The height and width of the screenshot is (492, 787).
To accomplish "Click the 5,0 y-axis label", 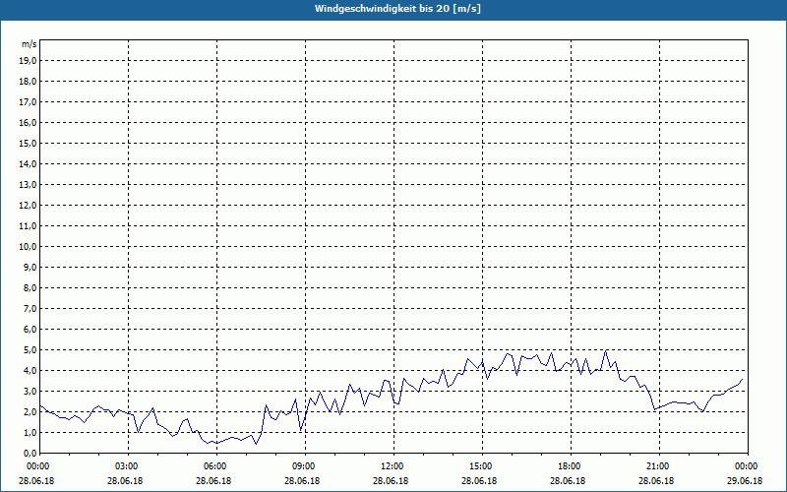I will pos(30,350).
